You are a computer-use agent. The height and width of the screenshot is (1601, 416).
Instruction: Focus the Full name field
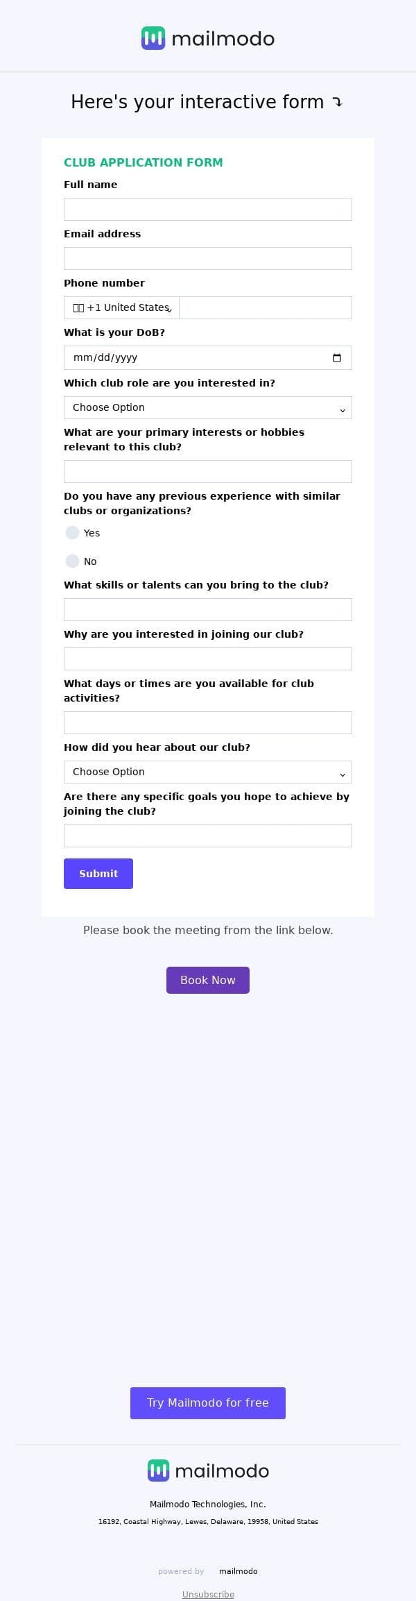tap(208, 210)
